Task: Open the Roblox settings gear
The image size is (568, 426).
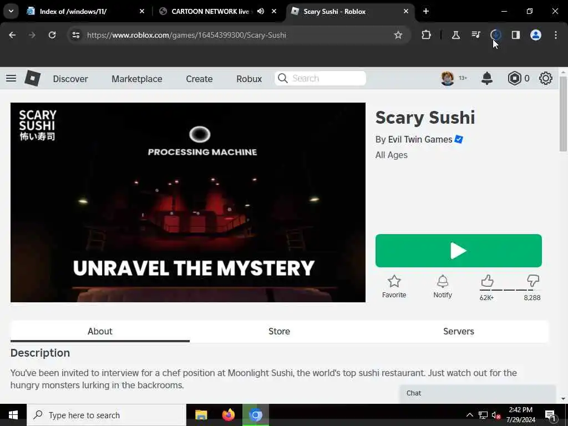Action: (x=546, y=78)
